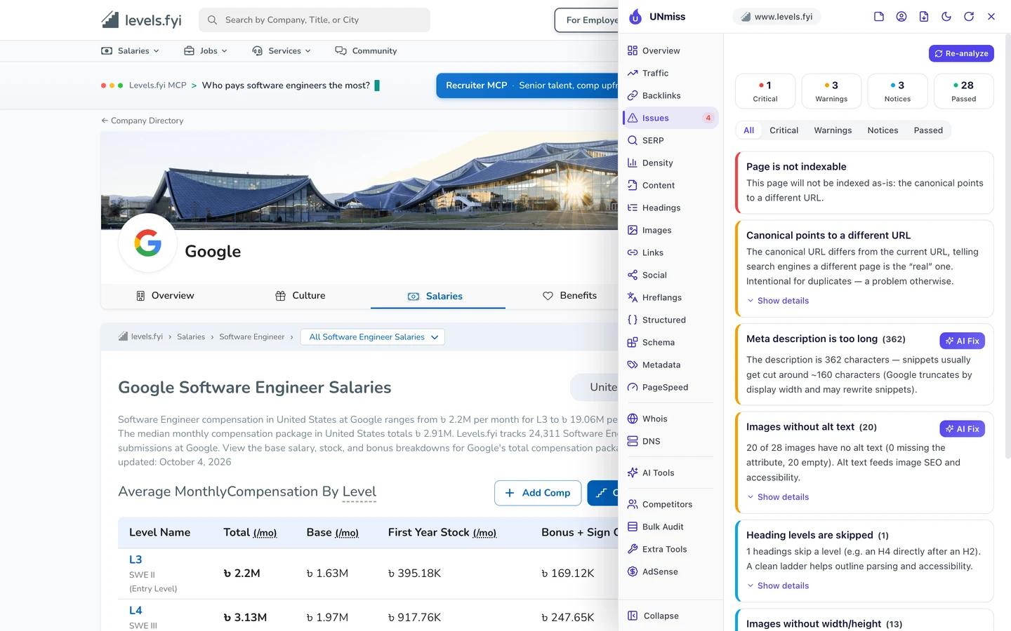Viewport: 1011px width, 631px height.
Task: Open the PageSpeed section
Action: click(670, 387)
